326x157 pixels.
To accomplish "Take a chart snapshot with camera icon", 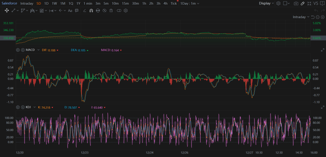I will tap(296, 4).
